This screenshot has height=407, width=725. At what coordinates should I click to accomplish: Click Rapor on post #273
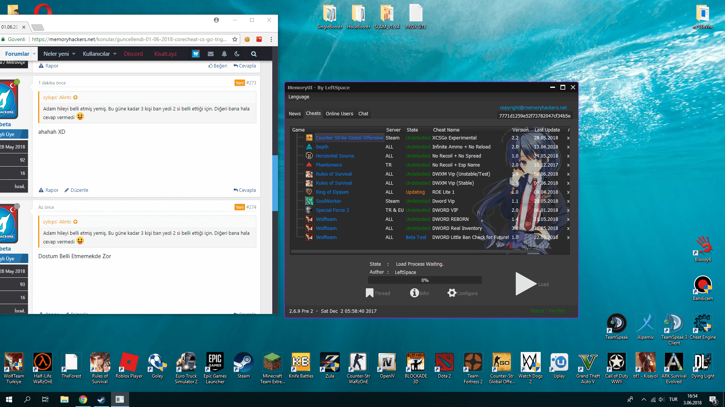click(x=49, y=190)
